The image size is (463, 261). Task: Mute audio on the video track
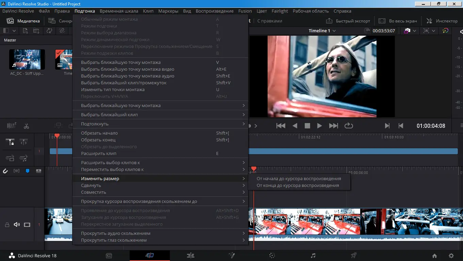(x=17, y=225)
